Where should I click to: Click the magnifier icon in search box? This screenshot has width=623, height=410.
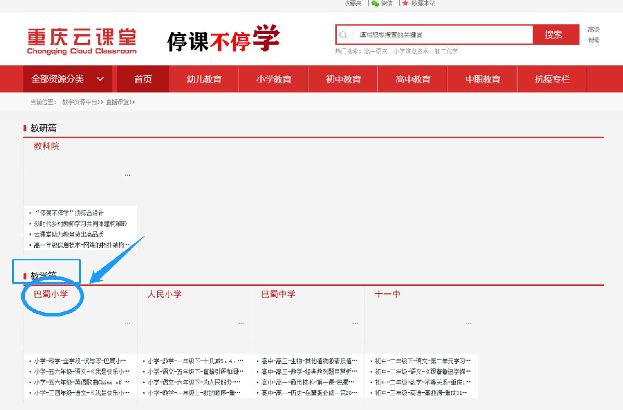343,35
